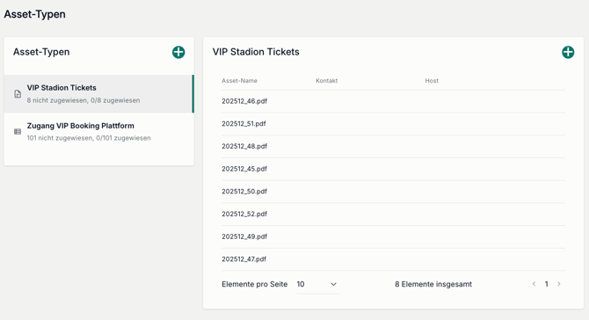589x320 pixels.
Task: Click '101 nicht zugewiesen, 0/101 zugewiesen' subtitle
Action: click(x=89, y=138)
